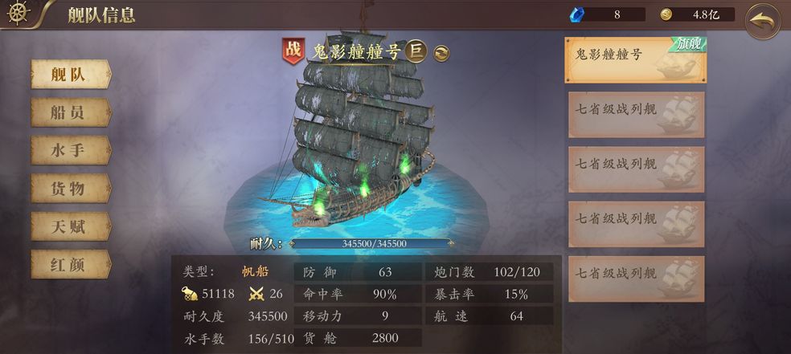
Task: Click the curved back arrow button
Action: pos(763,21)
